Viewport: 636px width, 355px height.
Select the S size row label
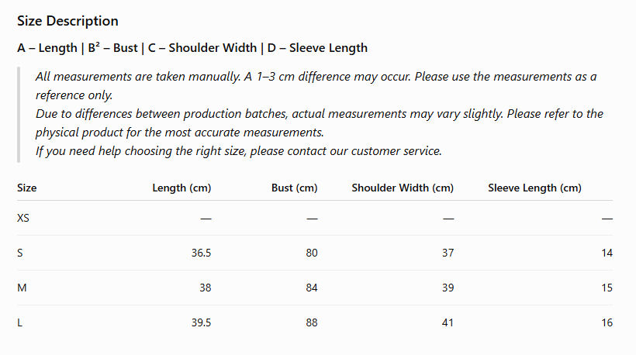click(x=20, y=253)
